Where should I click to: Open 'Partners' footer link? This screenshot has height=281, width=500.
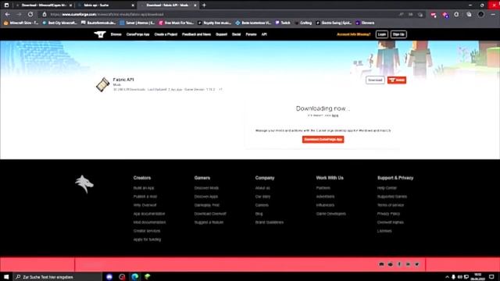tap(323, 188)
